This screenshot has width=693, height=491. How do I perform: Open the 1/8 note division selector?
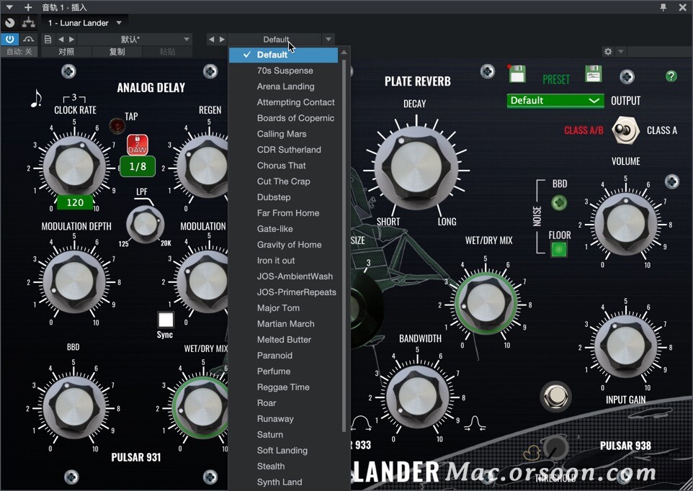click(138, 166)
